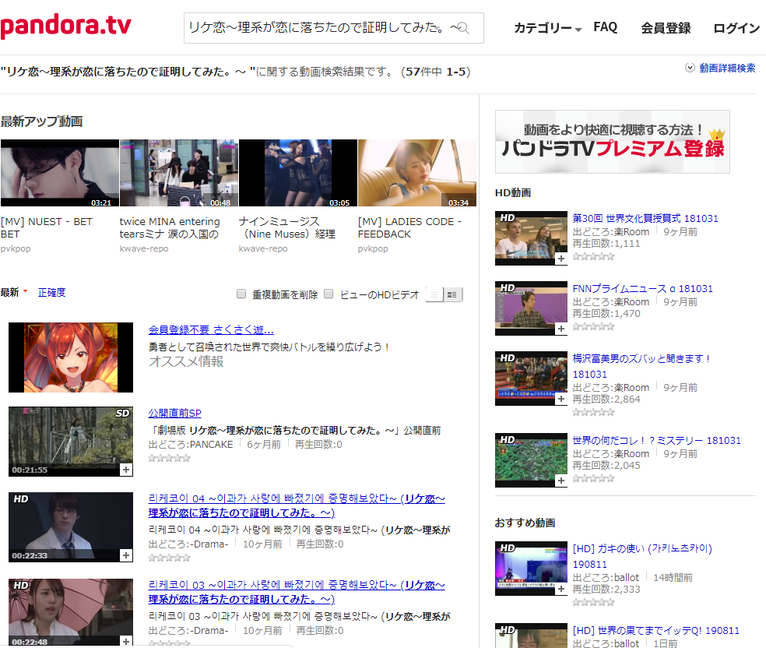Open [HD] 世界の果てまでイッテQ! 190811 link
The height and width of the screenshot is (648, 766).
tap(656, 631)
